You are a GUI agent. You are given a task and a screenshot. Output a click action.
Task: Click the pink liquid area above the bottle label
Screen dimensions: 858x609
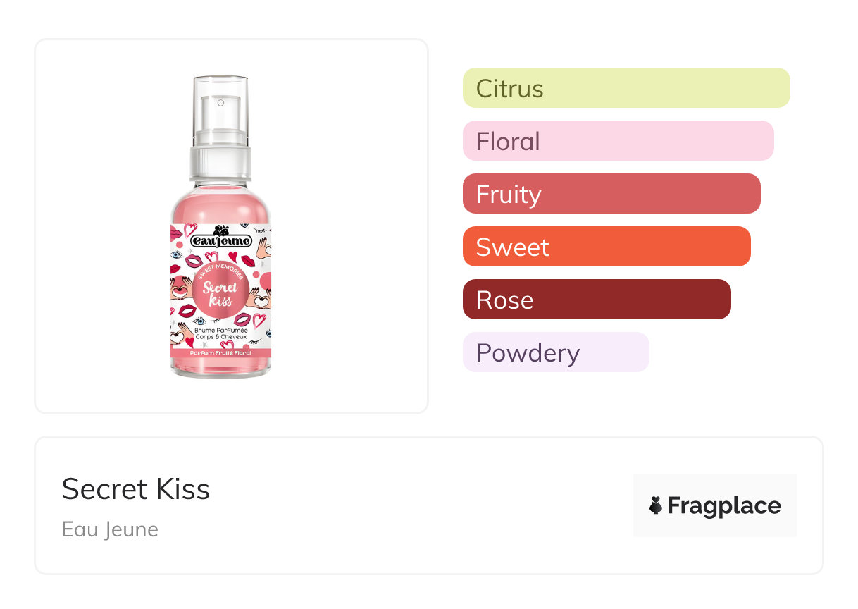[x=220, y=204]
